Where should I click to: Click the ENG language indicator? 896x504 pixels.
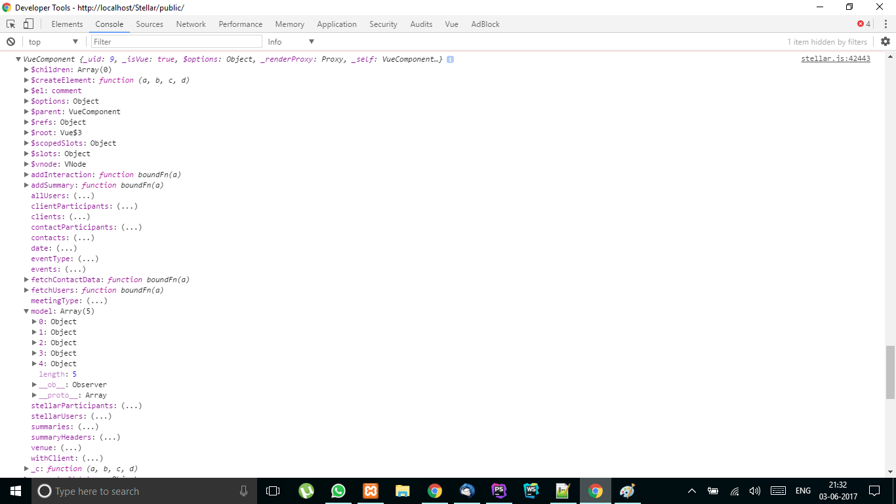click(x=803, y=491)
